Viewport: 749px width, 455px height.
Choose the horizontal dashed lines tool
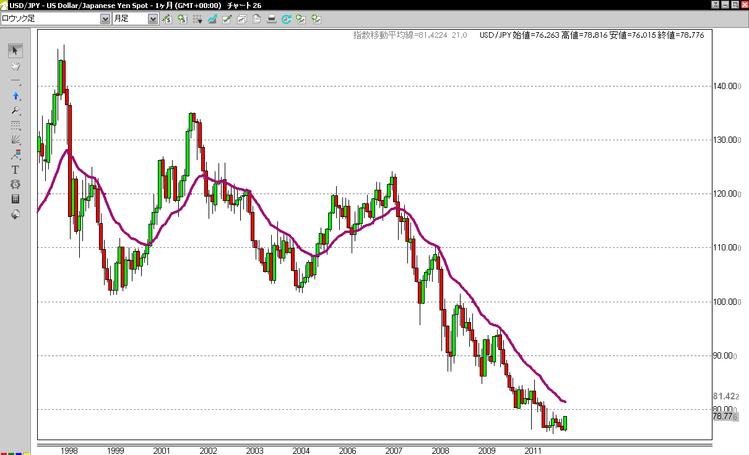click(x=16, y=125)
